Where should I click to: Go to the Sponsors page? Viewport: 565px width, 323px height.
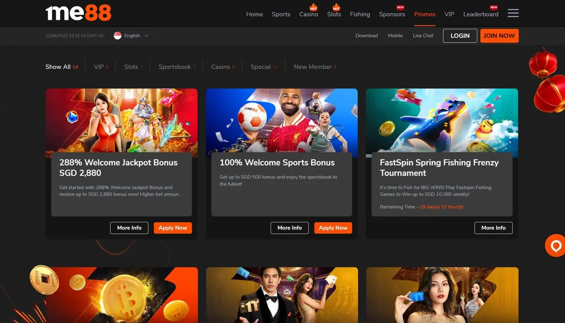click(x=392, y=14)
